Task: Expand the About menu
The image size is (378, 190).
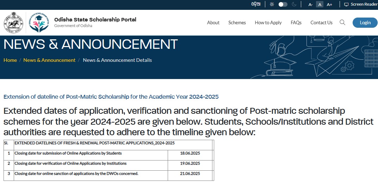Action: pos(213,22)
